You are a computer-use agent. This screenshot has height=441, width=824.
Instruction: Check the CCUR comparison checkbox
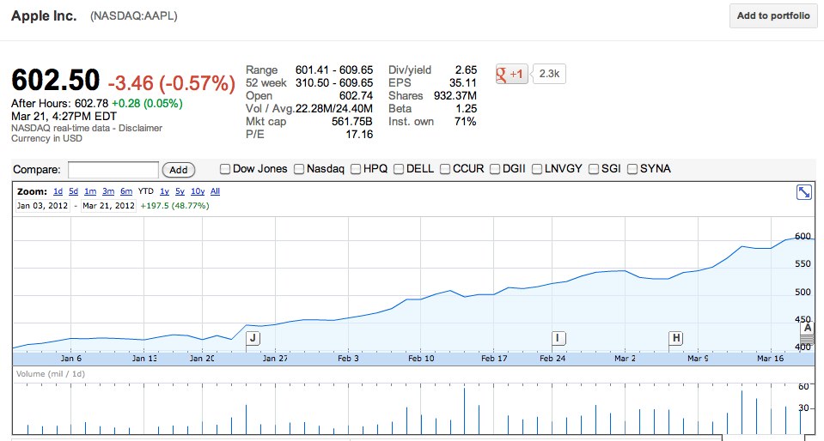445,169
